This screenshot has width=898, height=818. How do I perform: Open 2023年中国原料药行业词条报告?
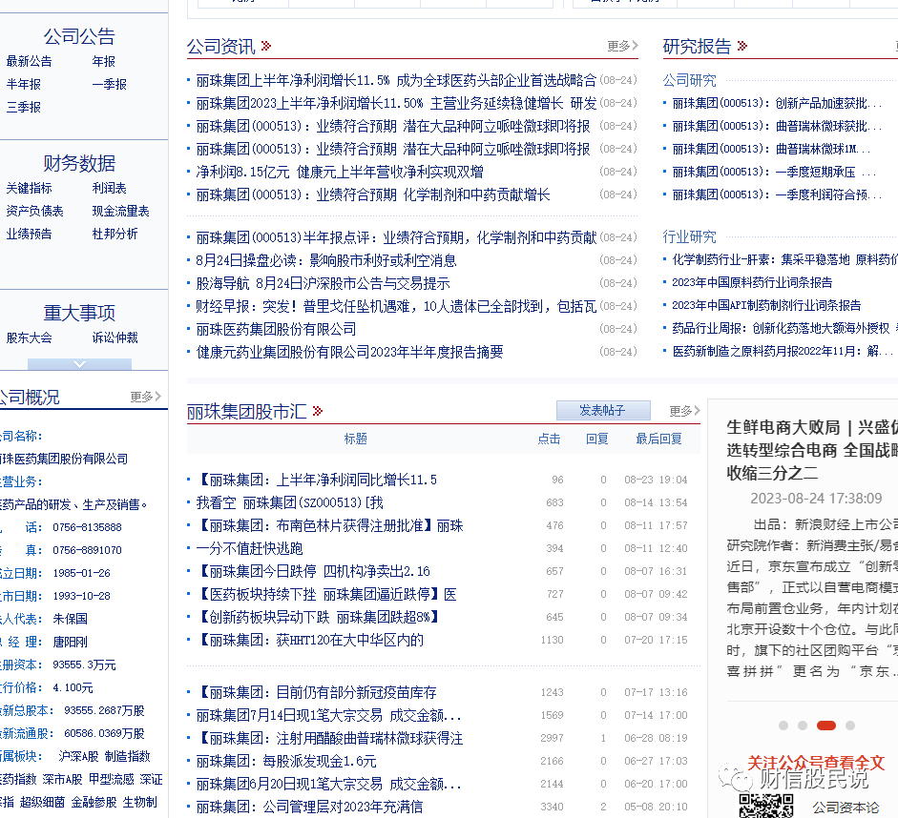752,282
